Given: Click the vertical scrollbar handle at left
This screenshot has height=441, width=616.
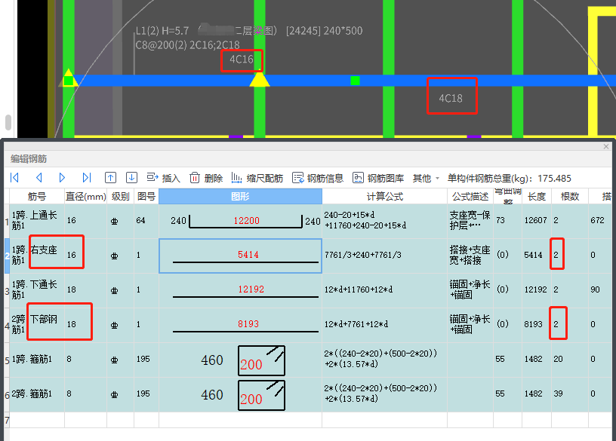Looking at the screenshot, I should pos(8,122).
